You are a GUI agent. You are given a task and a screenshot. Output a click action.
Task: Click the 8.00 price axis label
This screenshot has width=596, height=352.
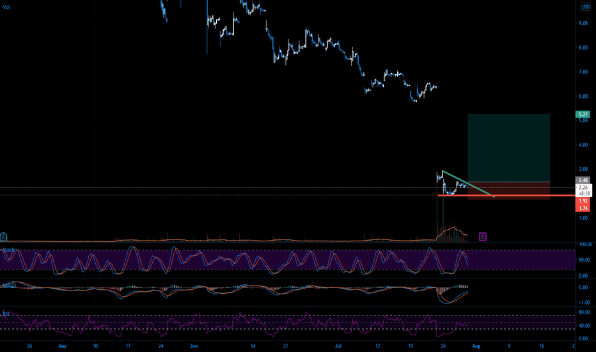pos(583,47)
